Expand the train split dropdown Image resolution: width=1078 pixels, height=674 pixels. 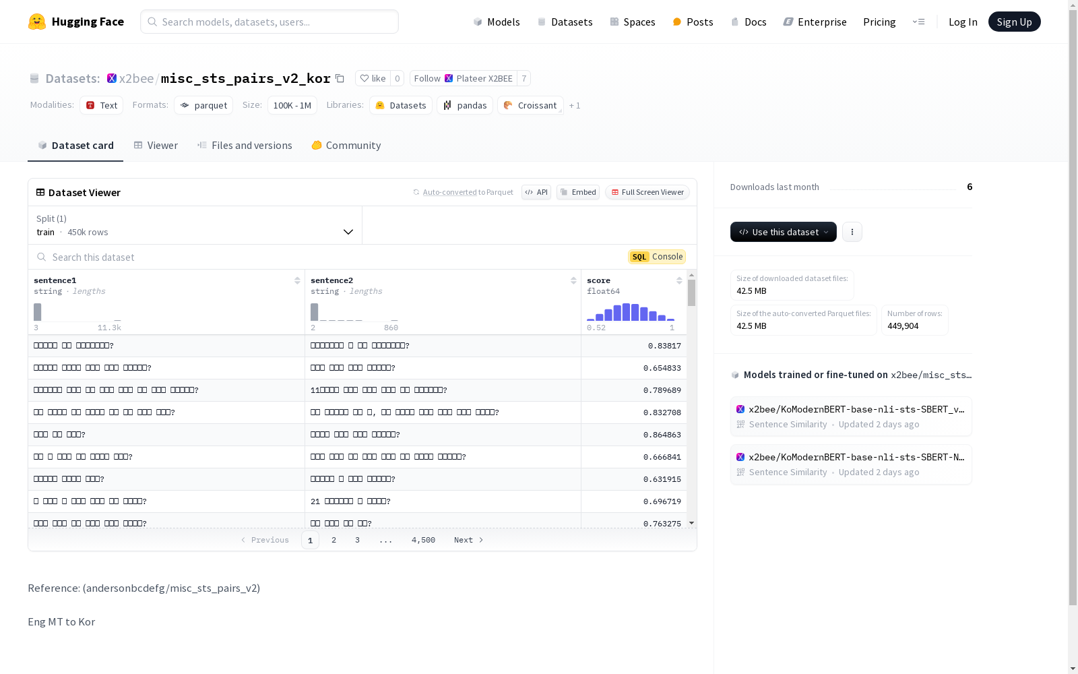pyautogui.click(x=195, y=225)
